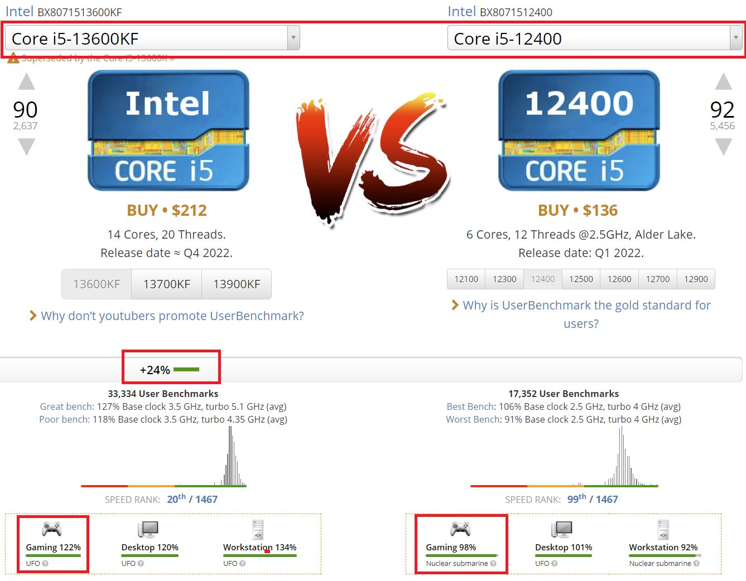Open the 'Best Bench' link

pos(470,406)
